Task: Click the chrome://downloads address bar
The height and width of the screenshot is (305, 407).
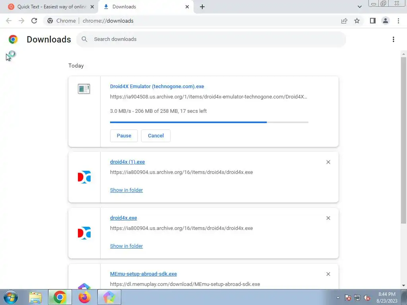Action: tap(192, 21)
